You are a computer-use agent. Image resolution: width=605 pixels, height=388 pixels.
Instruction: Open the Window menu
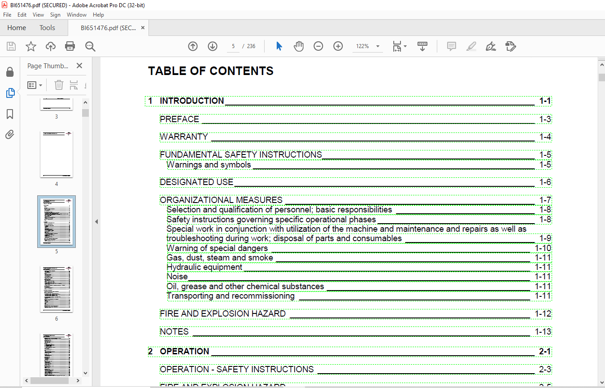point(77,15)
